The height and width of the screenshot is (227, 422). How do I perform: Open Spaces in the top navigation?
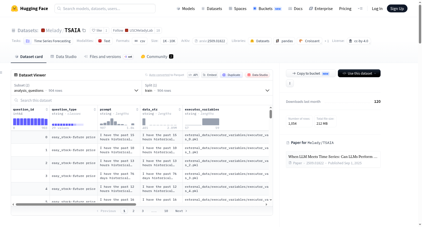[238, 8]
